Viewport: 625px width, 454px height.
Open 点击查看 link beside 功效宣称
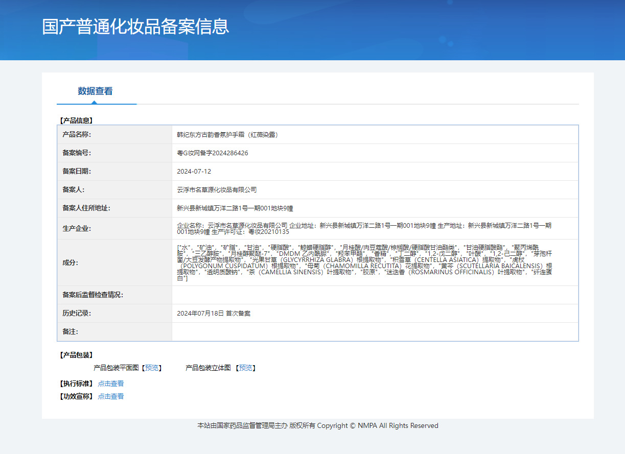(x=111, y=396)
